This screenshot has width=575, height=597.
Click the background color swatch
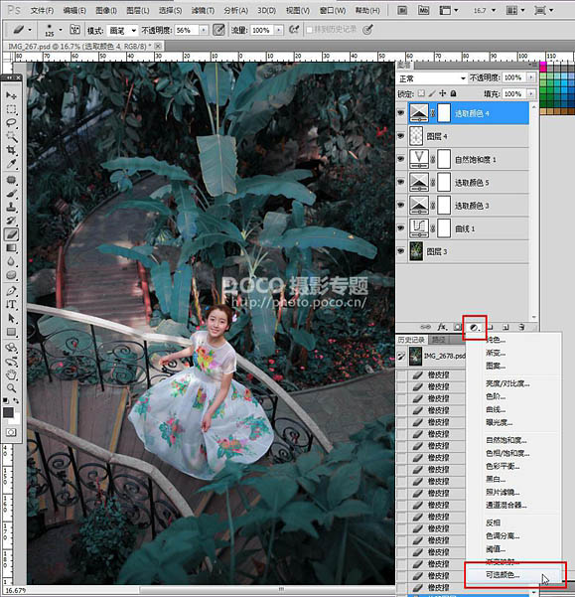tap(16, 419)
